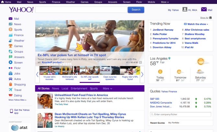Switch to the News stories tab
Image resolution: width=217 pixels, height=132 pixels.
55,88
